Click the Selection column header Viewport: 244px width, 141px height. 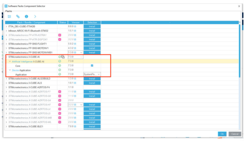(92, 23)
